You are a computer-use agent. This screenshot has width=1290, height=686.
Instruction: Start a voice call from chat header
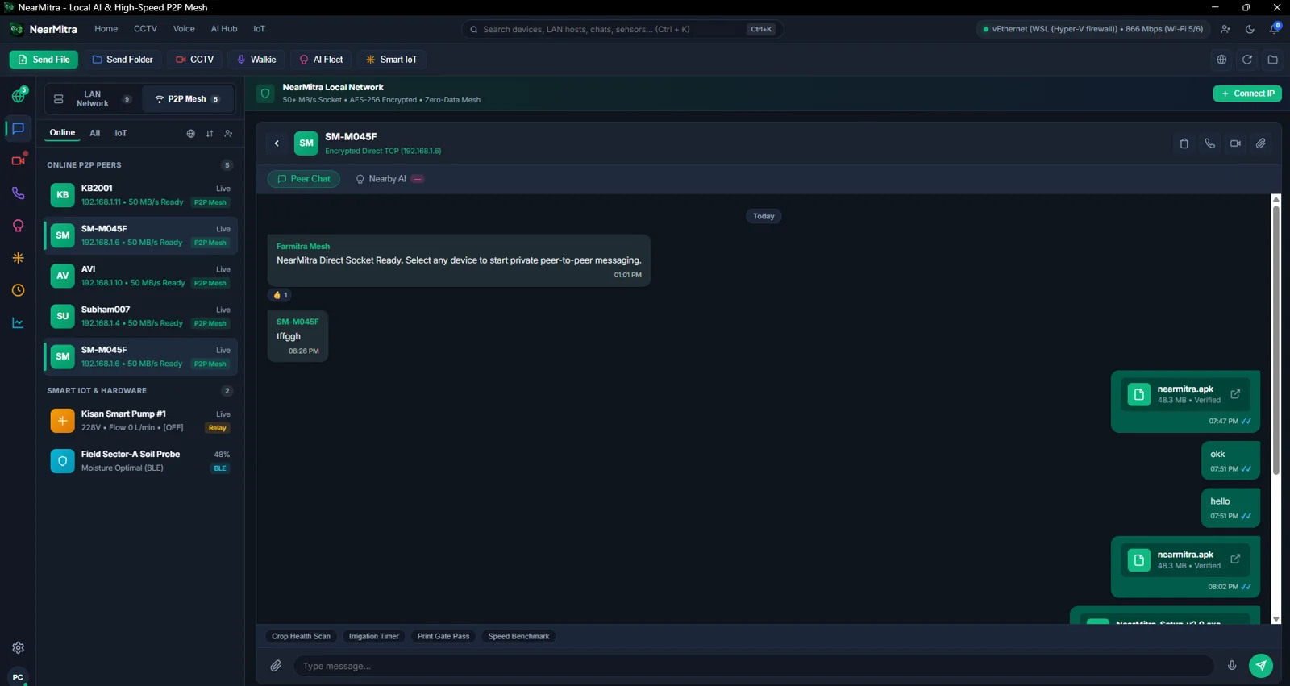point(1209,143)
